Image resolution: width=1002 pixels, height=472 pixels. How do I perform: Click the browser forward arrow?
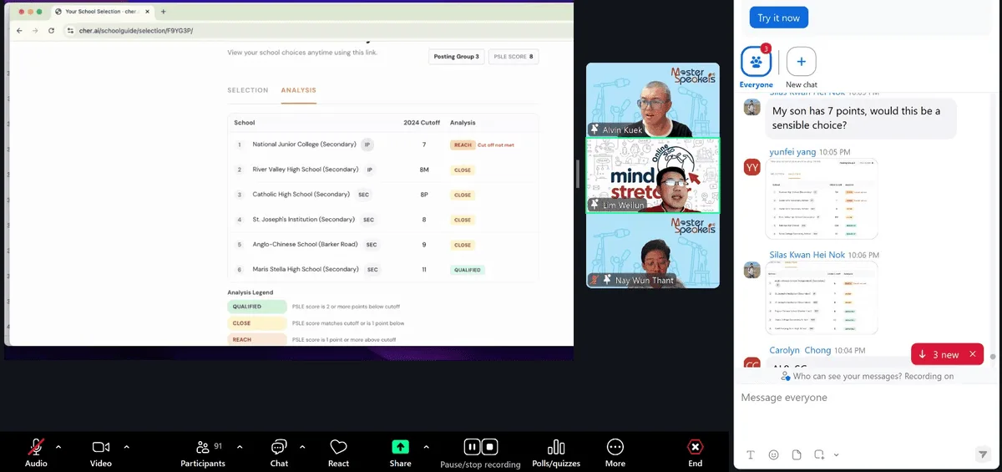[34, 30]
